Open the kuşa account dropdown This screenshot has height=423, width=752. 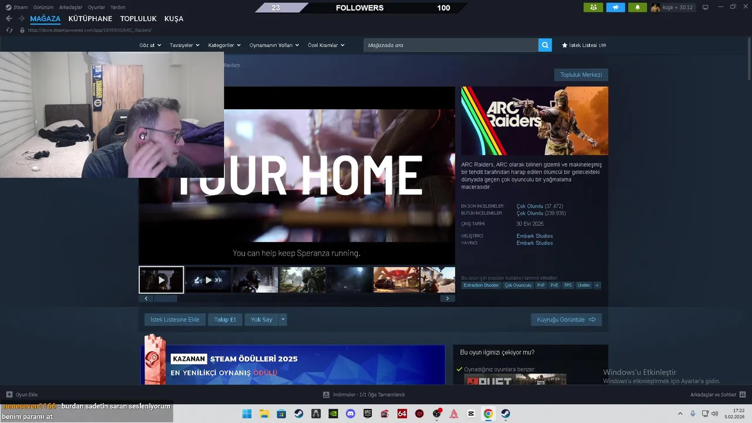pos(672,8)
